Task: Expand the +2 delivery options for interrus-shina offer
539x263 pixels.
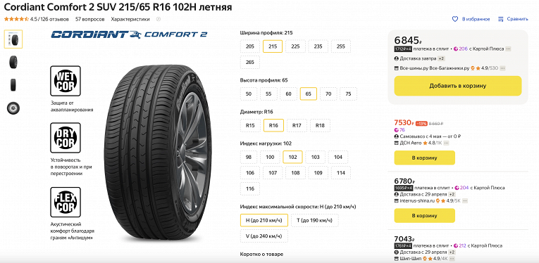Action: coord(452,194)
